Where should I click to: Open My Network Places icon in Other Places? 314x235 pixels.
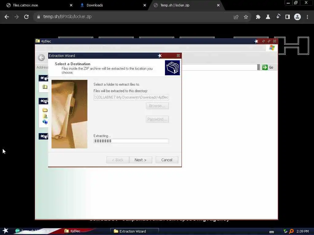45,122
